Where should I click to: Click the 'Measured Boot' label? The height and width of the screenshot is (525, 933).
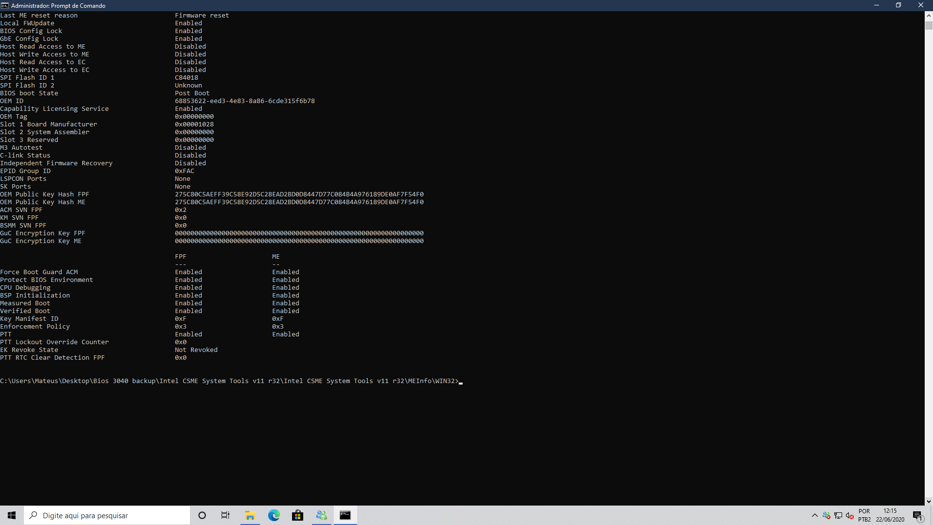point(25,303)
